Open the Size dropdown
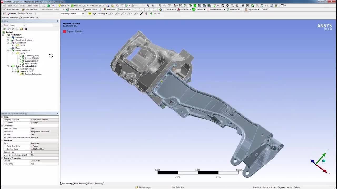Screen dimensions: 337x189 171,9
